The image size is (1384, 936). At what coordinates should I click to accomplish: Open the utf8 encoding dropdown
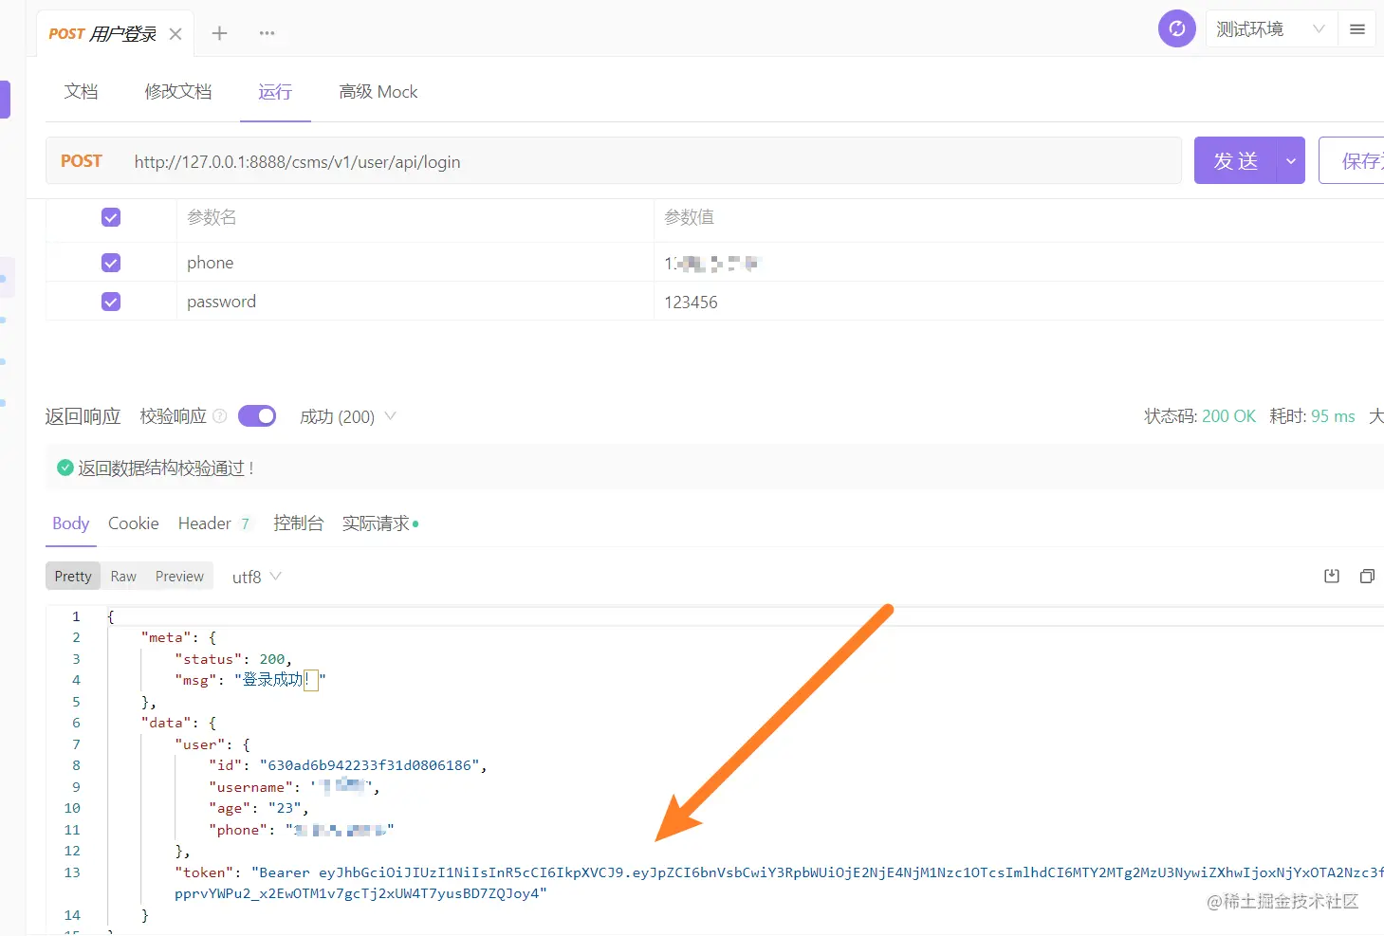(x=256, y=577)
